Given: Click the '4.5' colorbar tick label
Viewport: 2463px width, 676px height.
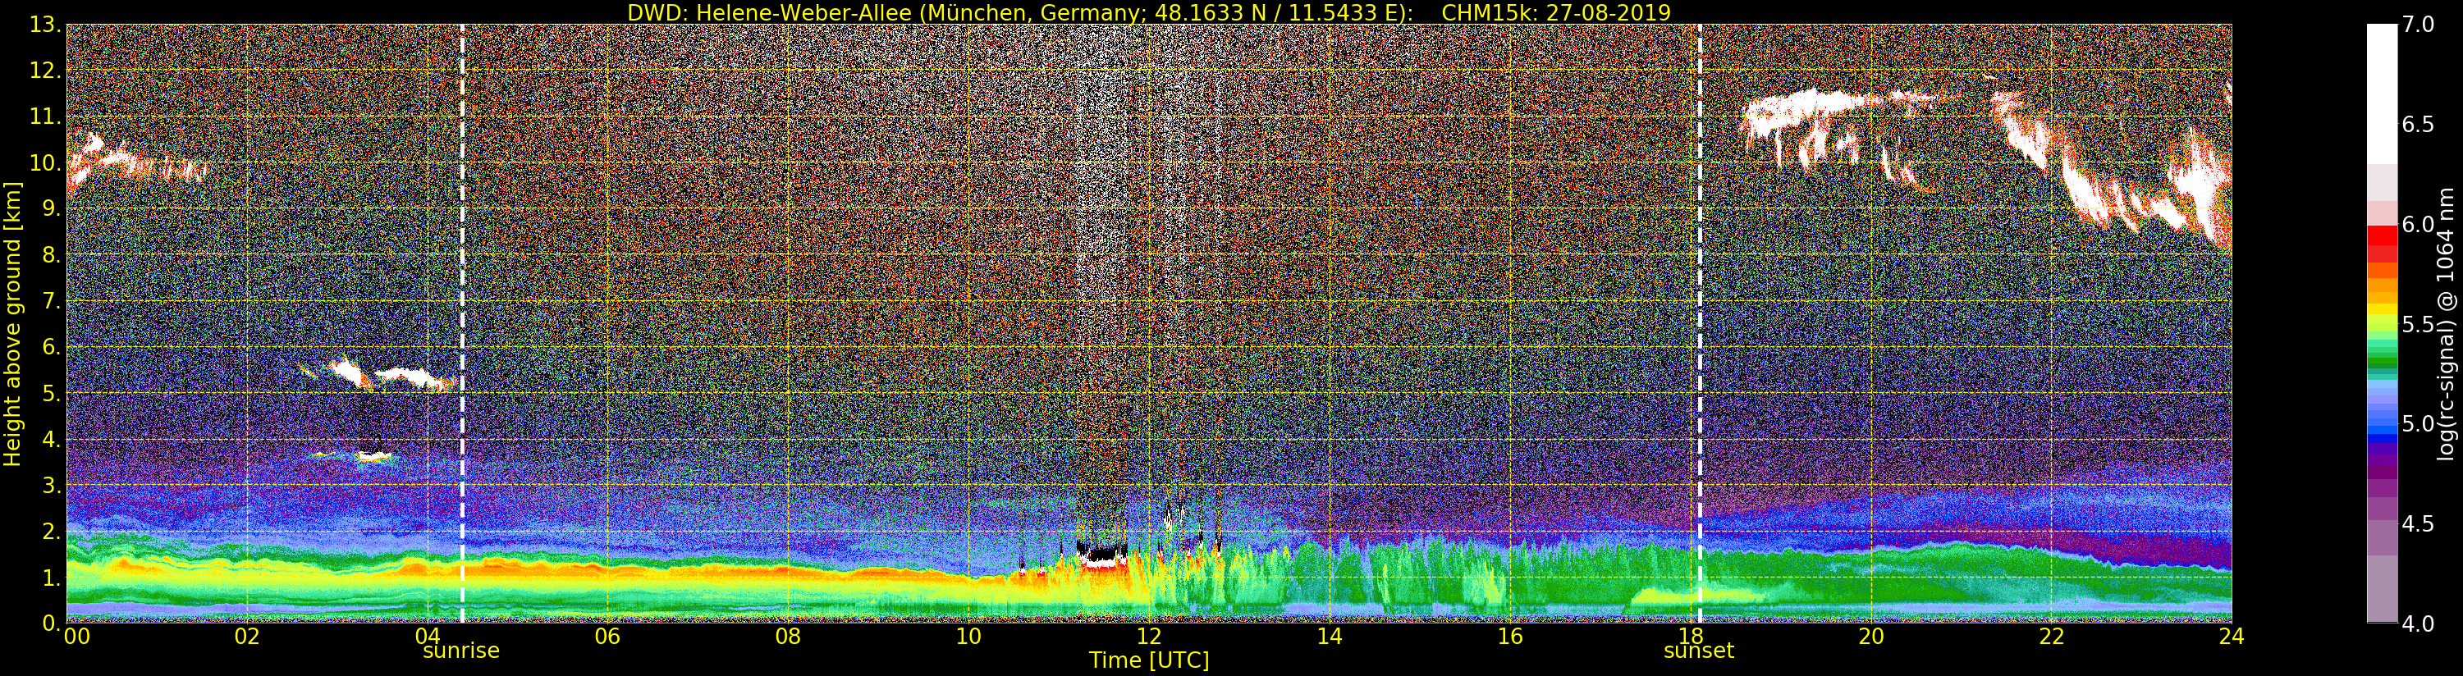Looking at the screenshot, I should click(x=2418, y=524).
